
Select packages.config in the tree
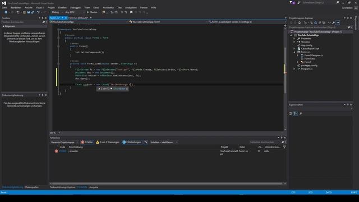tap(309, 66)
